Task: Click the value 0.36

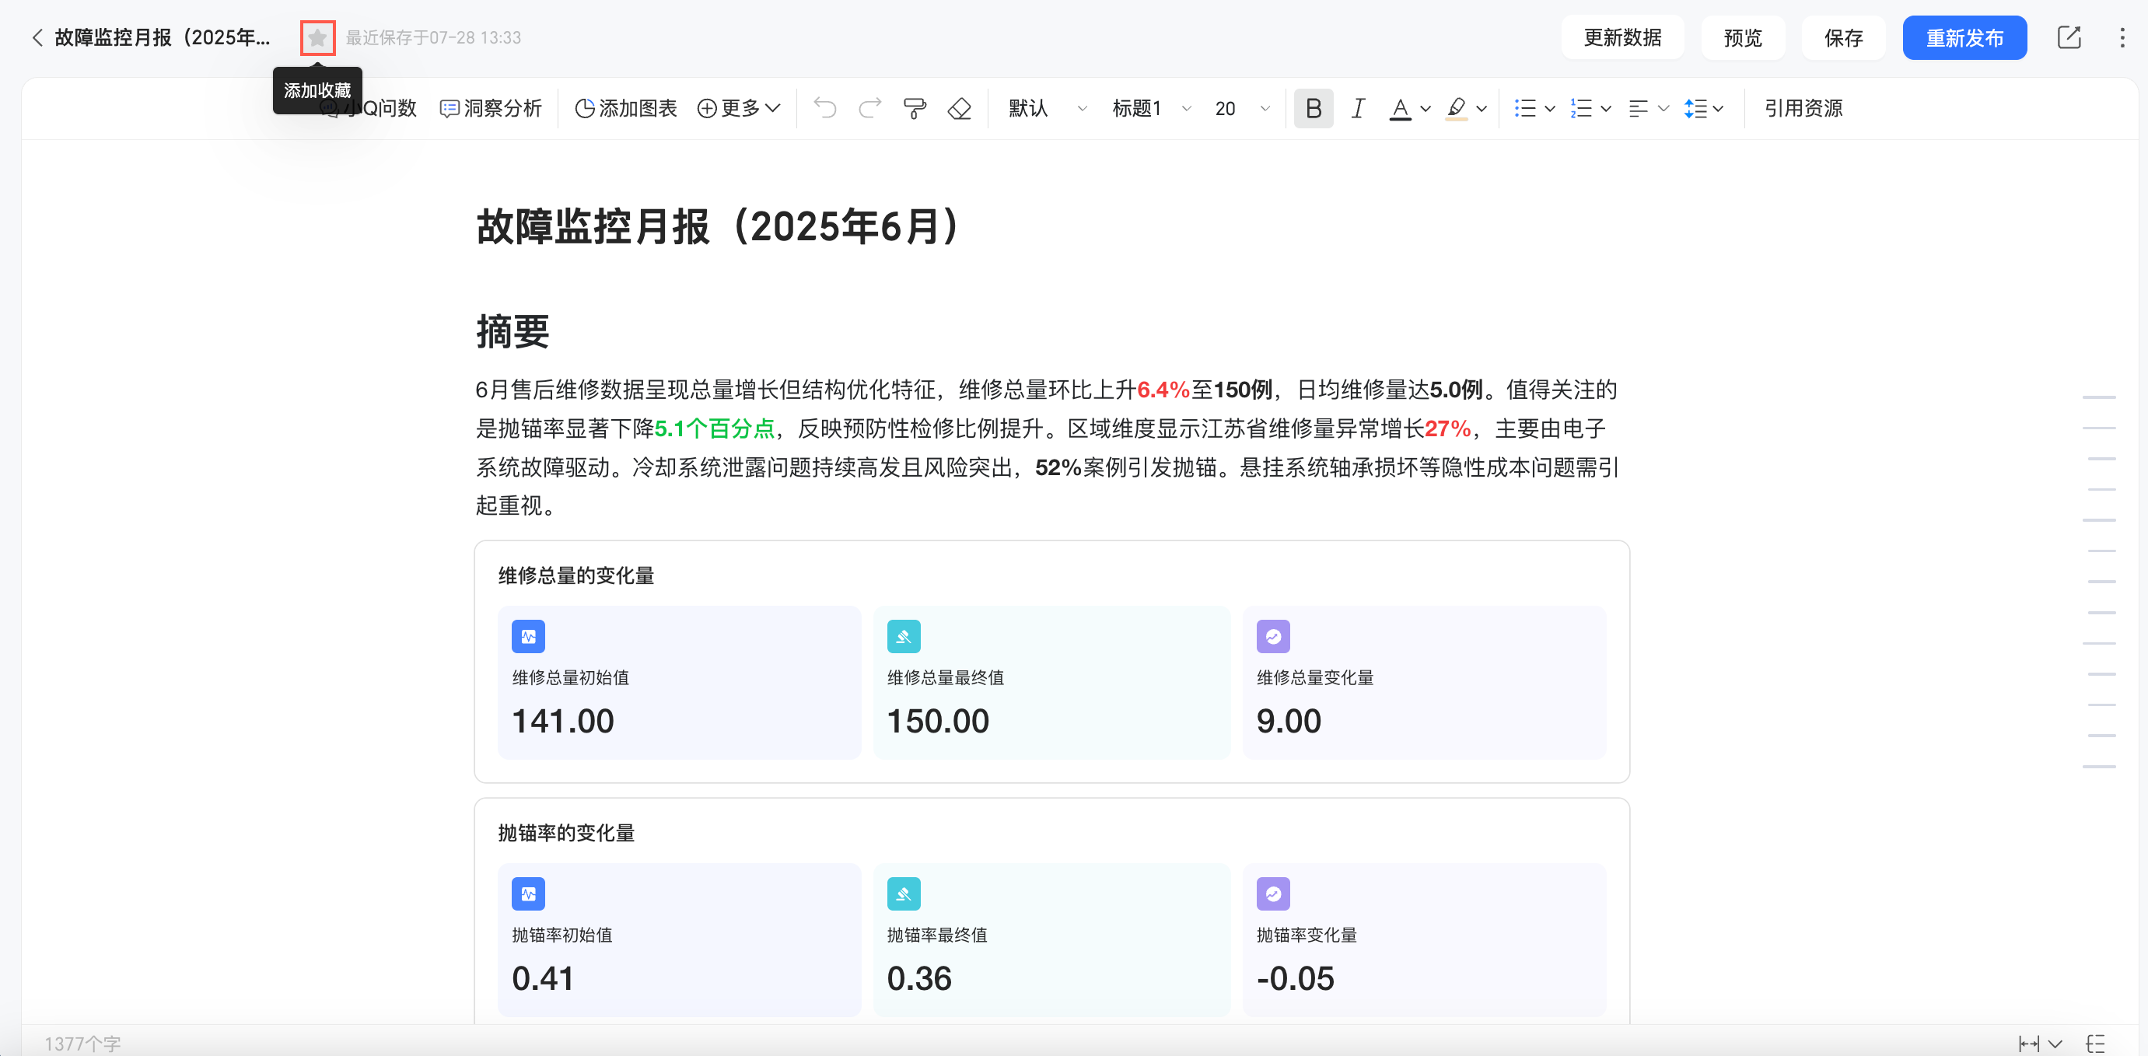Action: coord(919,978)
